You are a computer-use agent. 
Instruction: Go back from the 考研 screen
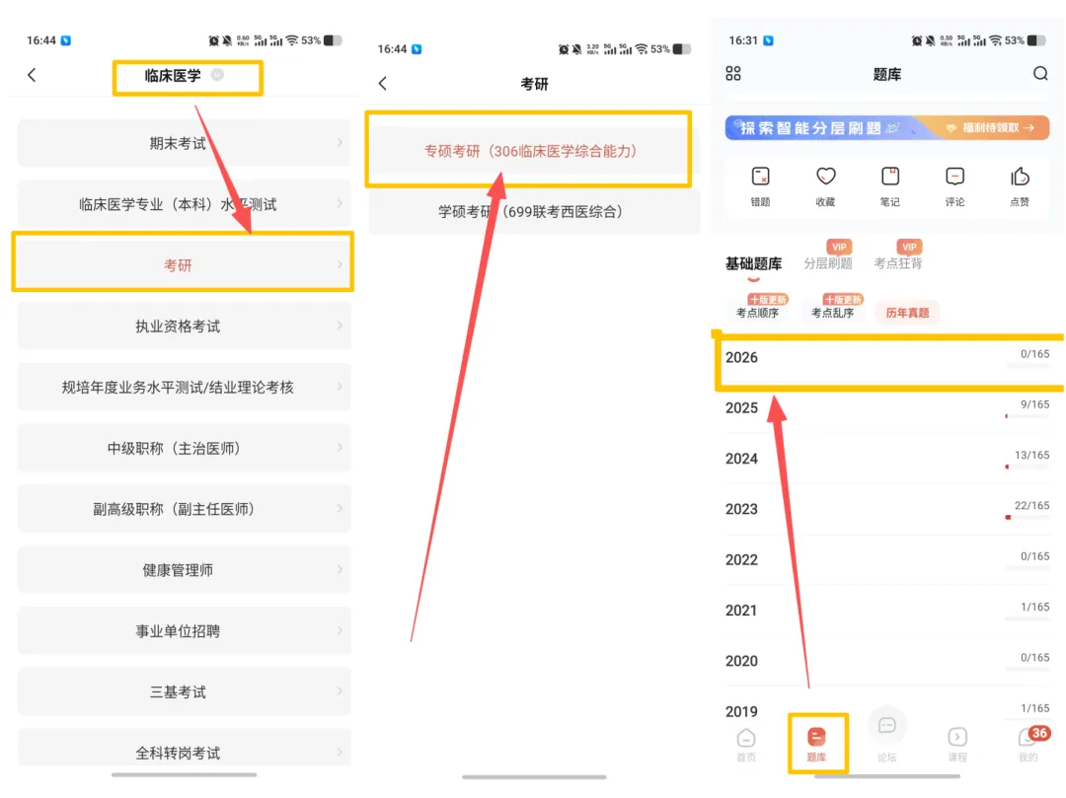click(383, 83)
